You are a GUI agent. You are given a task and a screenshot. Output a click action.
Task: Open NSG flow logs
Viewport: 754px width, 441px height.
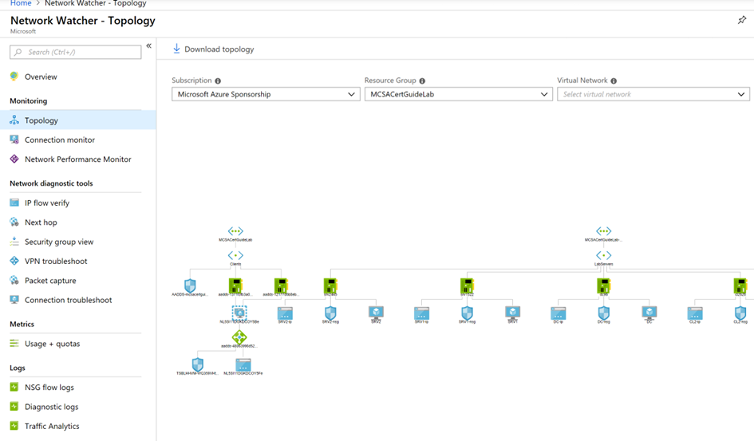(49, 388)
